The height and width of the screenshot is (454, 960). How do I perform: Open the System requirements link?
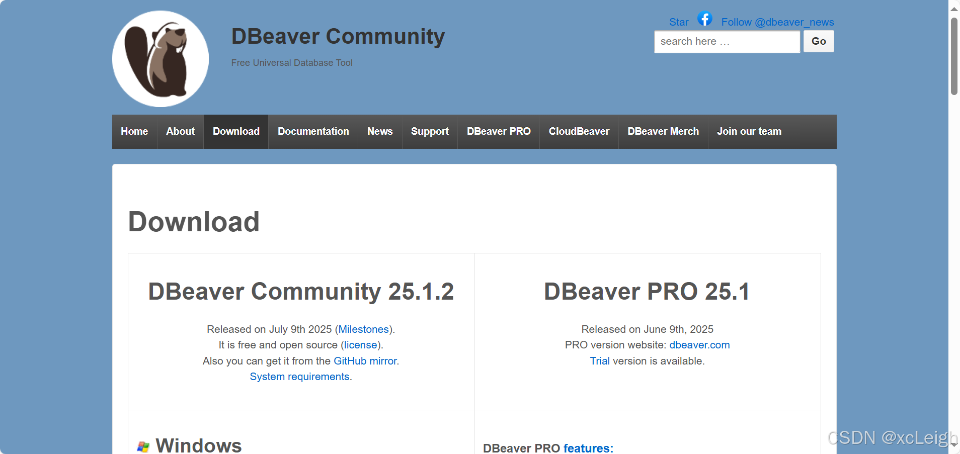click(299, 377)
